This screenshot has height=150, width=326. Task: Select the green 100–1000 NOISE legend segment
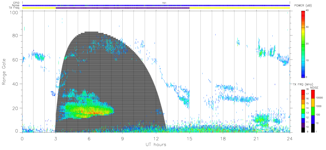point(312,111)
